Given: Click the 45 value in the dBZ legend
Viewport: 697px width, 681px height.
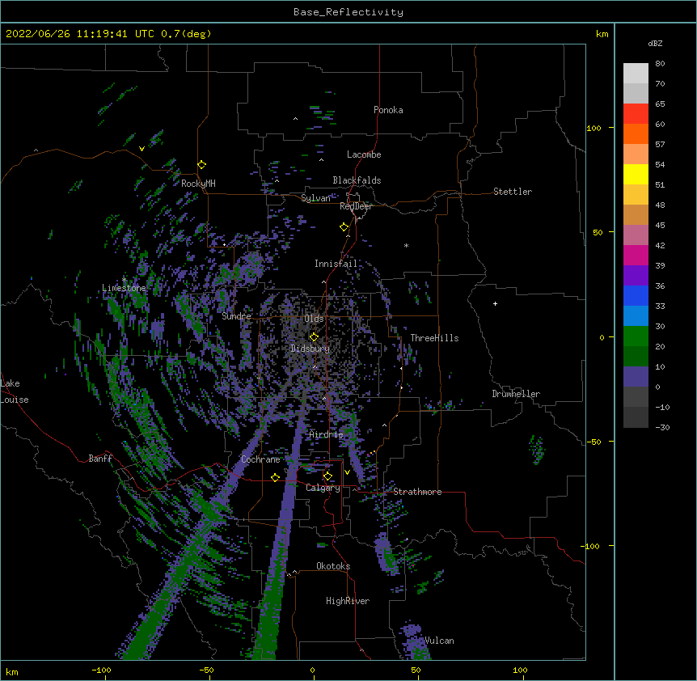Looking at the screenshot, I should coord(660,226).
